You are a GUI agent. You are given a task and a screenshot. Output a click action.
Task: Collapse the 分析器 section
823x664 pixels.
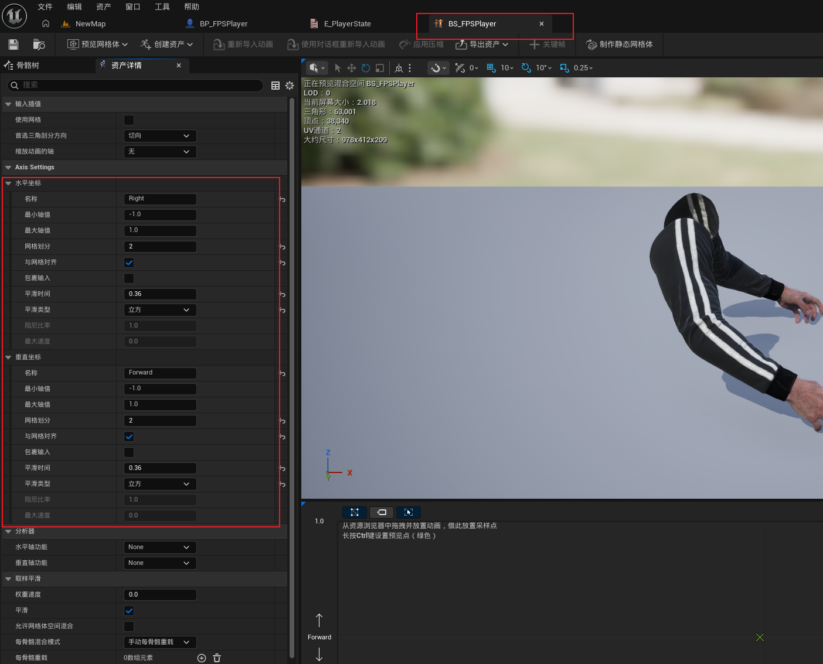[8, 532]
